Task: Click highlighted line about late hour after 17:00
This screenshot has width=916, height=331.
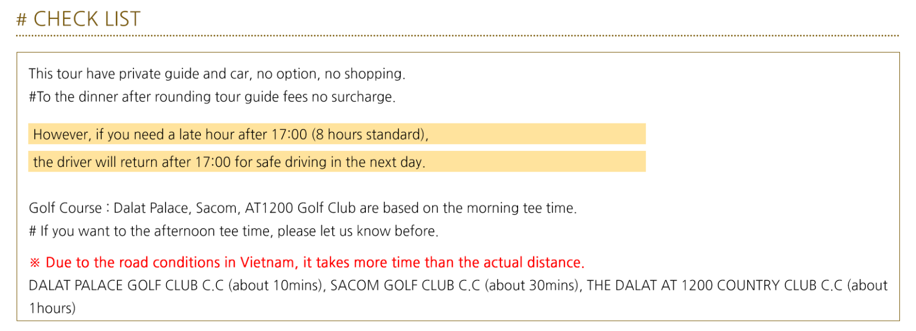Action: 337,134
